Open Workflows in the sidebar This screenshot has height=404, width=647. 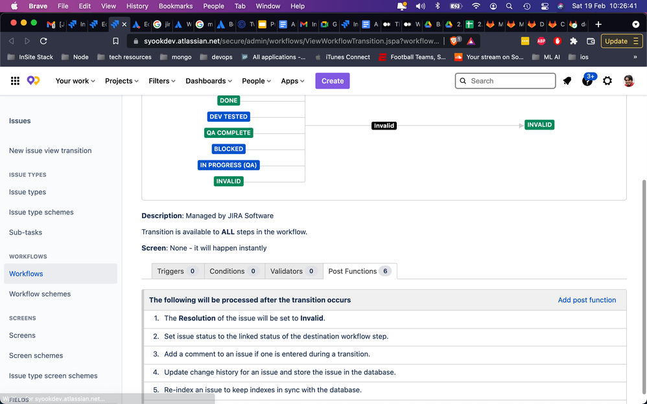[x=61, y=274]
